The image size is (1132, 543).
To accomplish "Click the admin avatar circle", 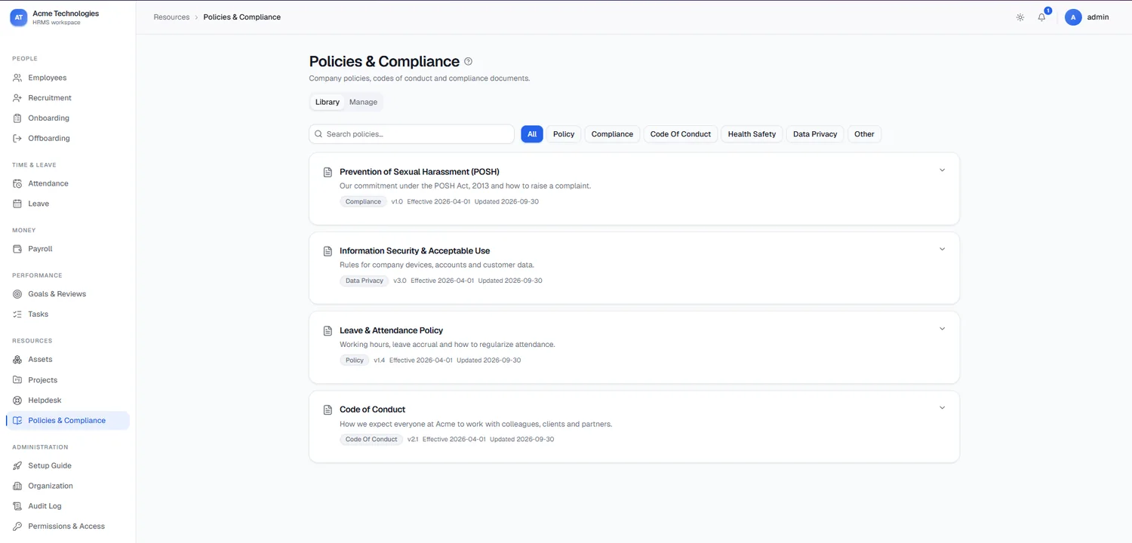I will (1073, 17).
